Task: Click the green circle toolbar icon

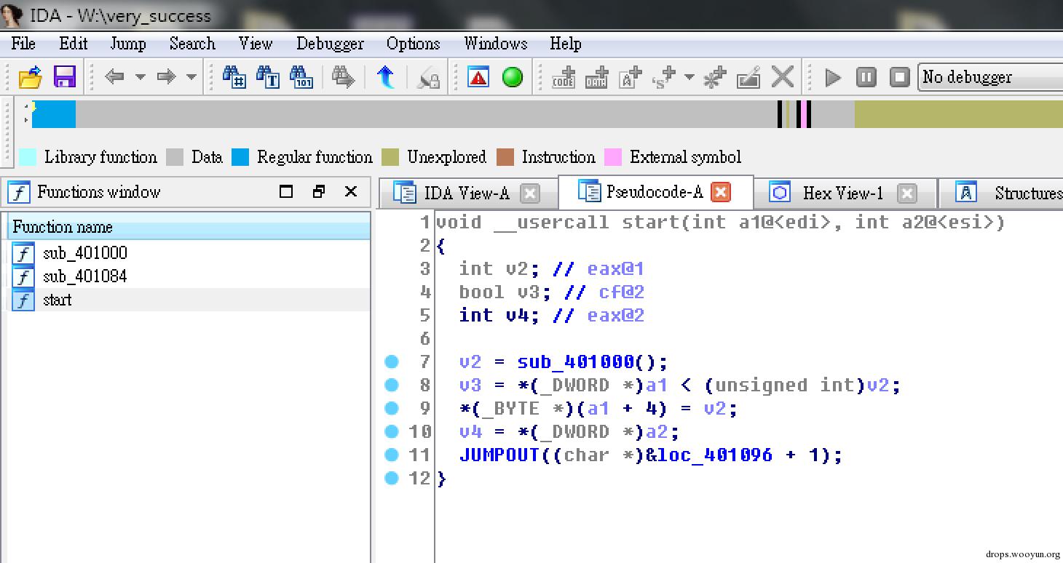Action: click(x=513, y=77)
